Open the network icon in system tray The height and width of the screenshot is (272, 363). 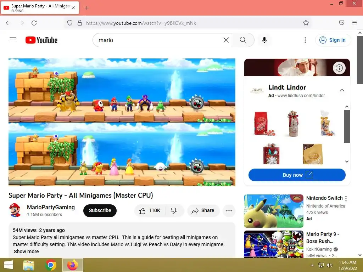point(321,265)
